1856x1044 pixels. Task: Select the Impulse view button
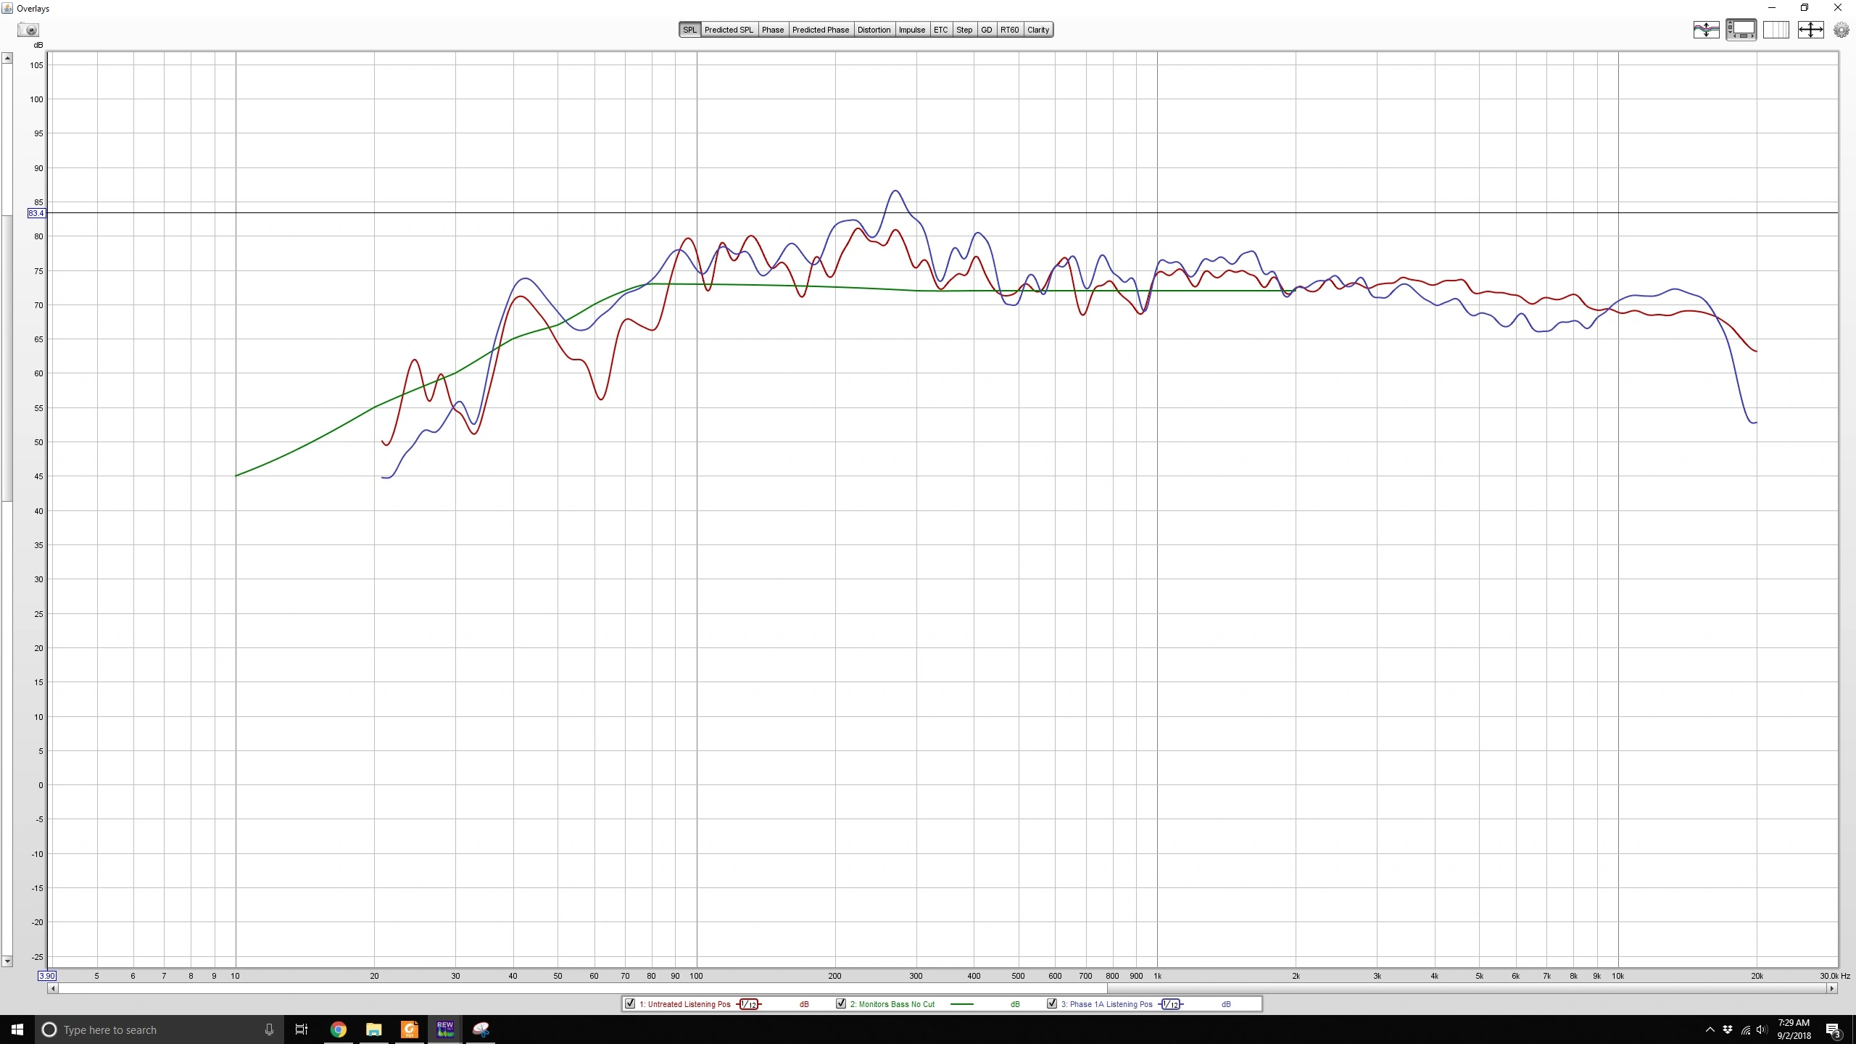point(911,30)
